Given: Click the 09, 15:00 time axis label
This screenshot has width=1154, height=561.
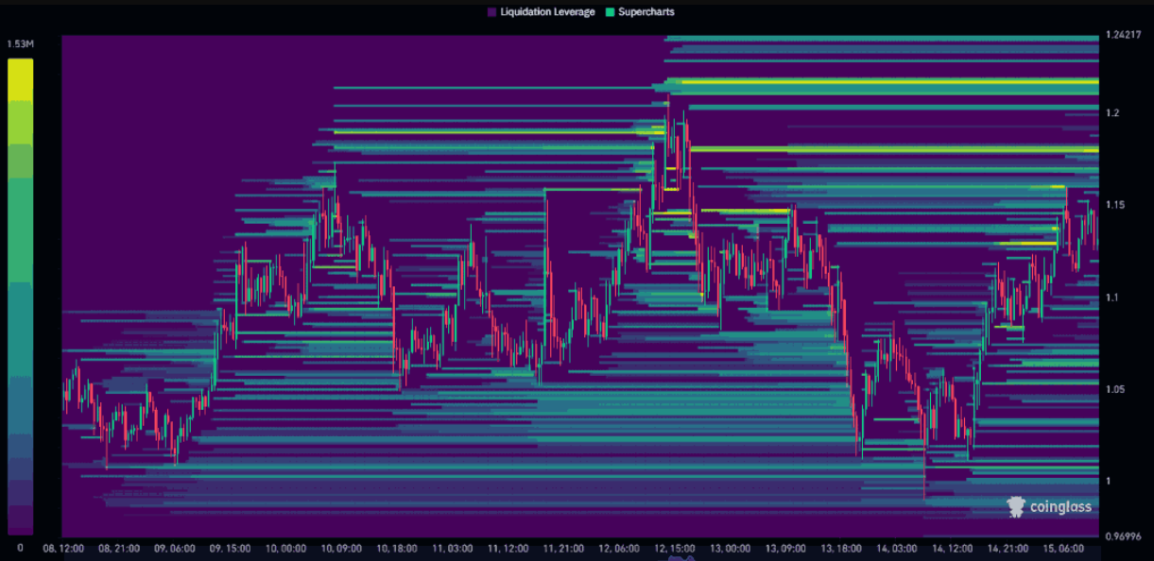Looking at the screenshot, I should click(230, 548).
